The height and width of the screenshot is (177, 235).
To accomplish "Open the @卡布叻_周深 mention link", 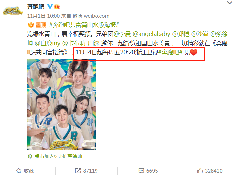I will pyautogui.click(x=81, y=43).
